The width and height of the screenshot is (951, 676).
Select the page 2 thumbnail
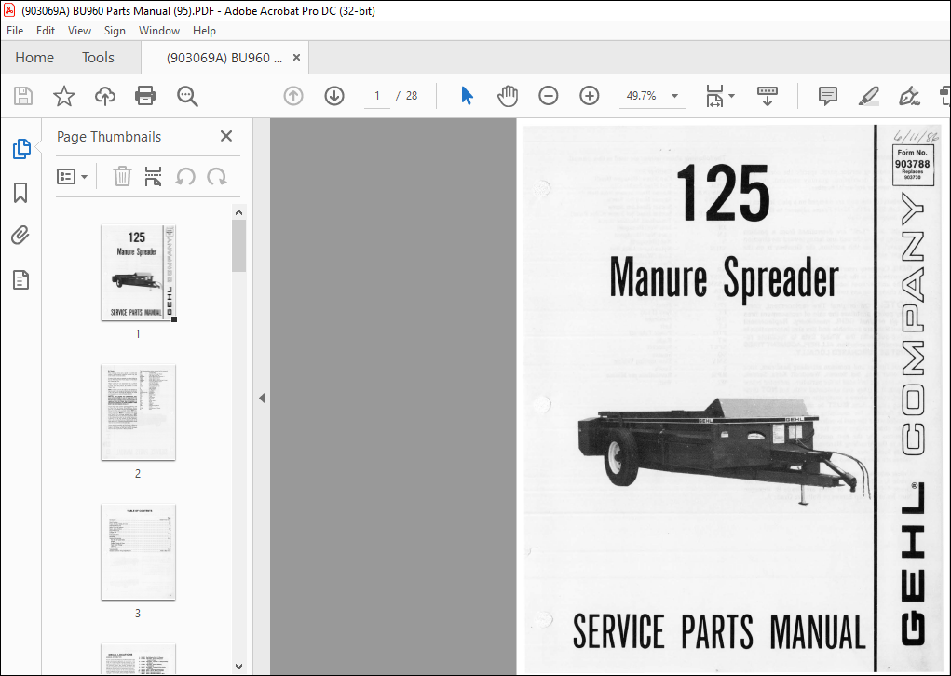tap(138, 412)
